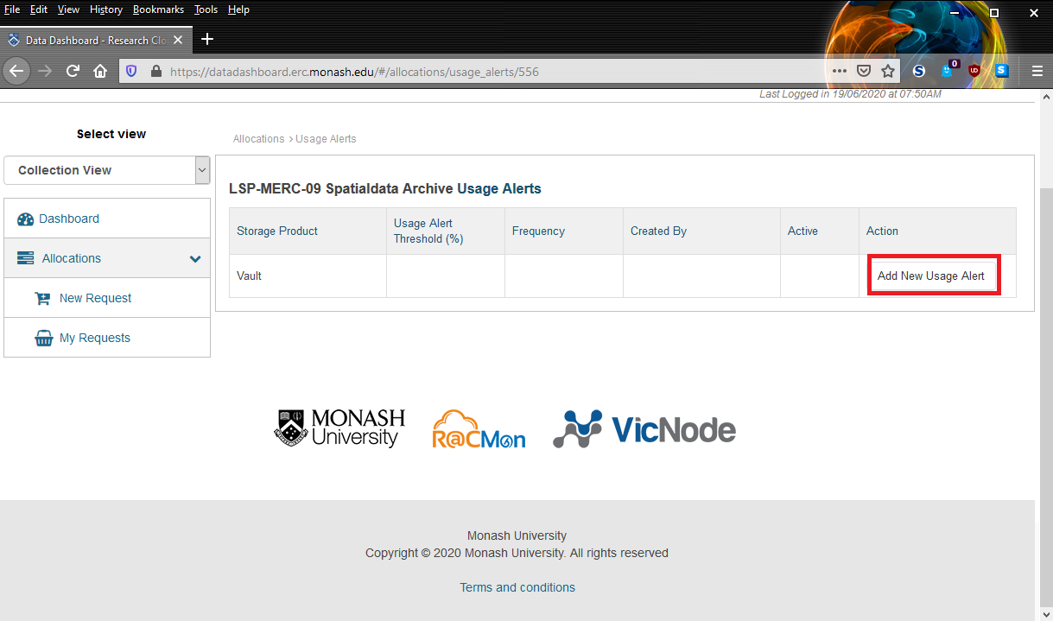Screen dimensions: 1053x621
Task: Go to Firefox home page icon
Action: tap(100, 71)
